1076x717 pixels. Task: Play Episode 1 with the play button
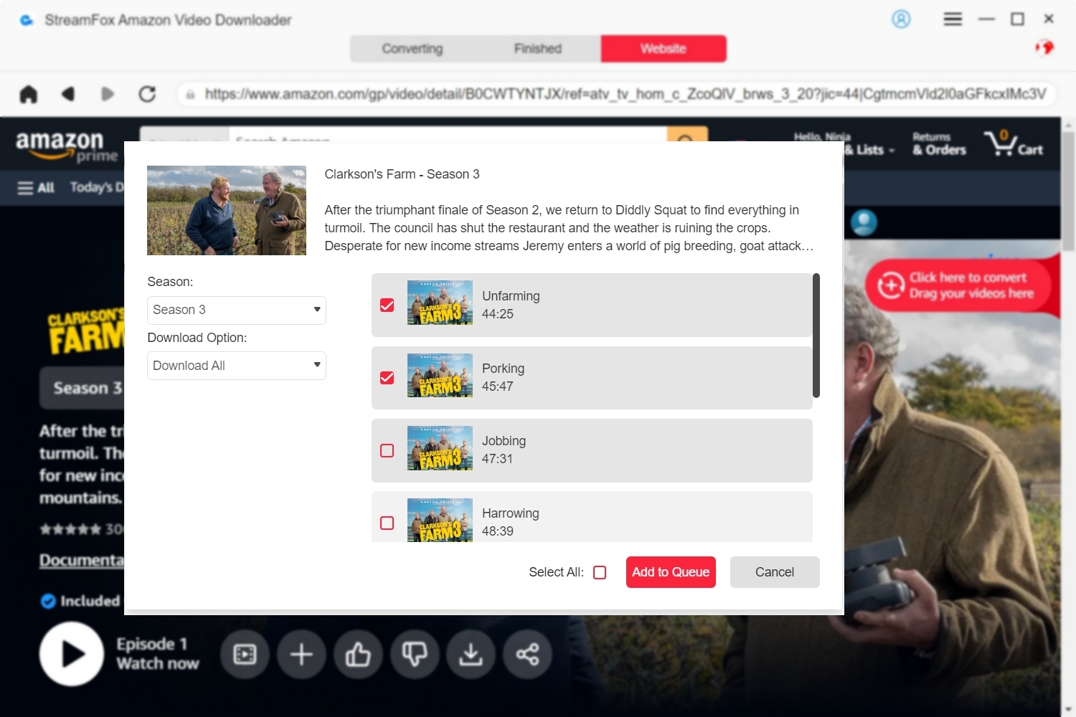point(72,654)
